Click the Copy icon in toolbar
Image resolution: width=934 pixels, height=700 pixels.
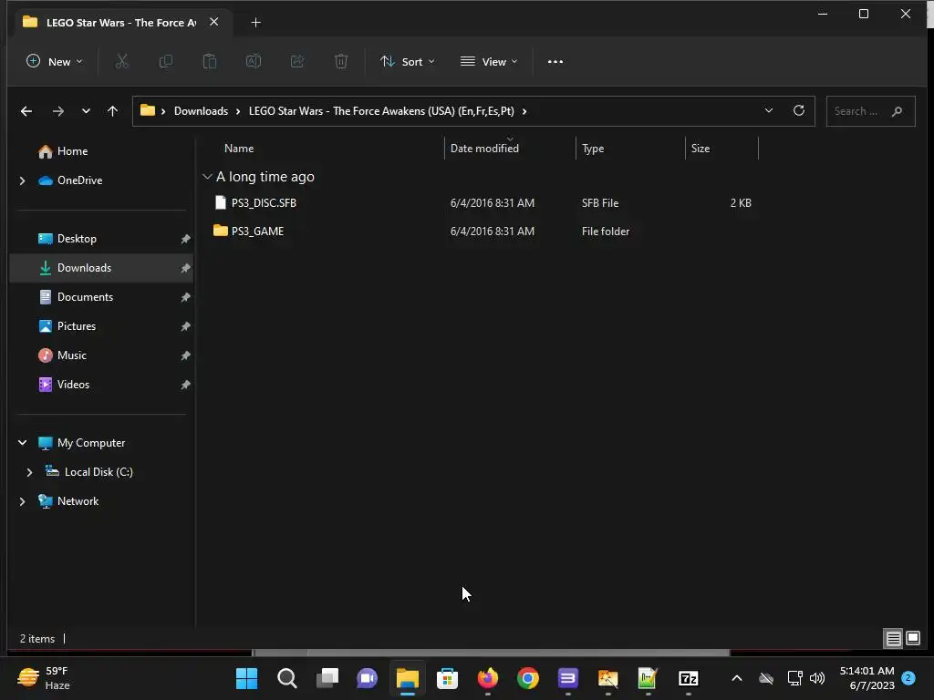(166, 61)
